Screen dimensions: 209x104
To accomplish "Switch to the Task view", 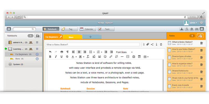I will coord(106,29).
